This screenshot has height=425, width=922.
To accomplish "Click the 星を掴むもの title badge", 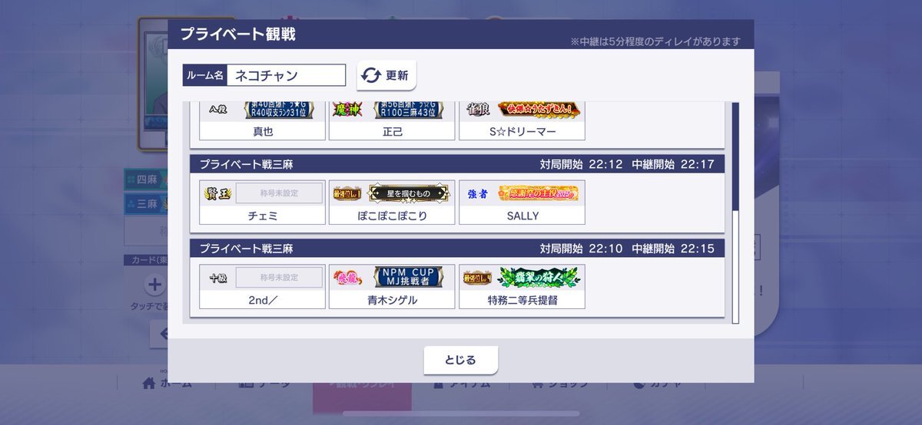I will pos(408,193).
